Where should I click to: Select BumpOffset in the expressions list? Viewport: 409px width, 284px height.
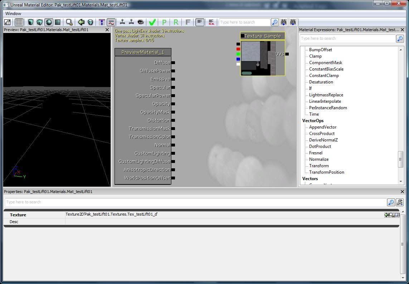point(321,49)
